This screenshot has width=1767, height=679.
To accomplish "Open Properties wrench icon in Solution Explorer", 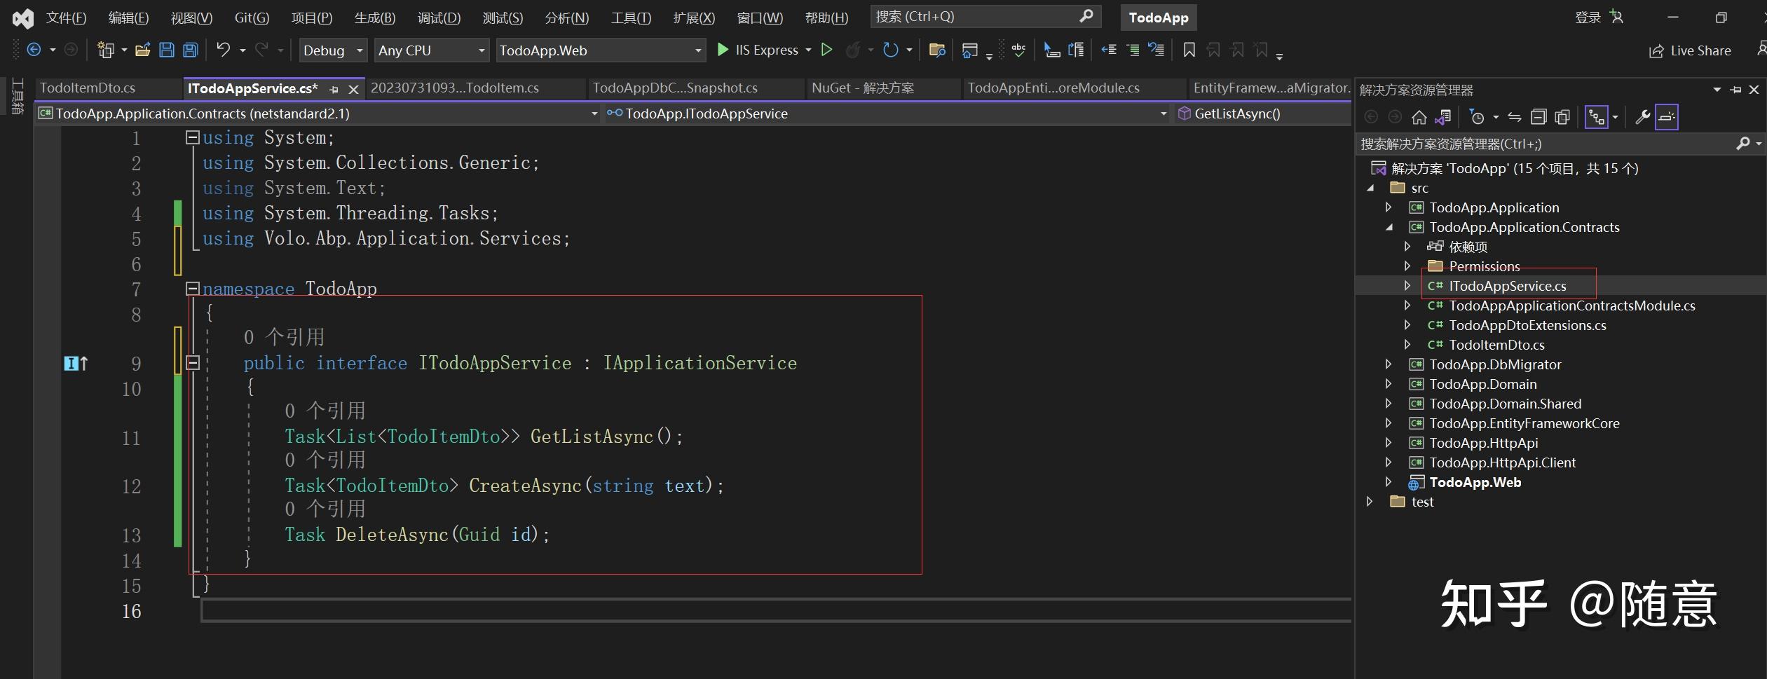I will pos(1642,117).
